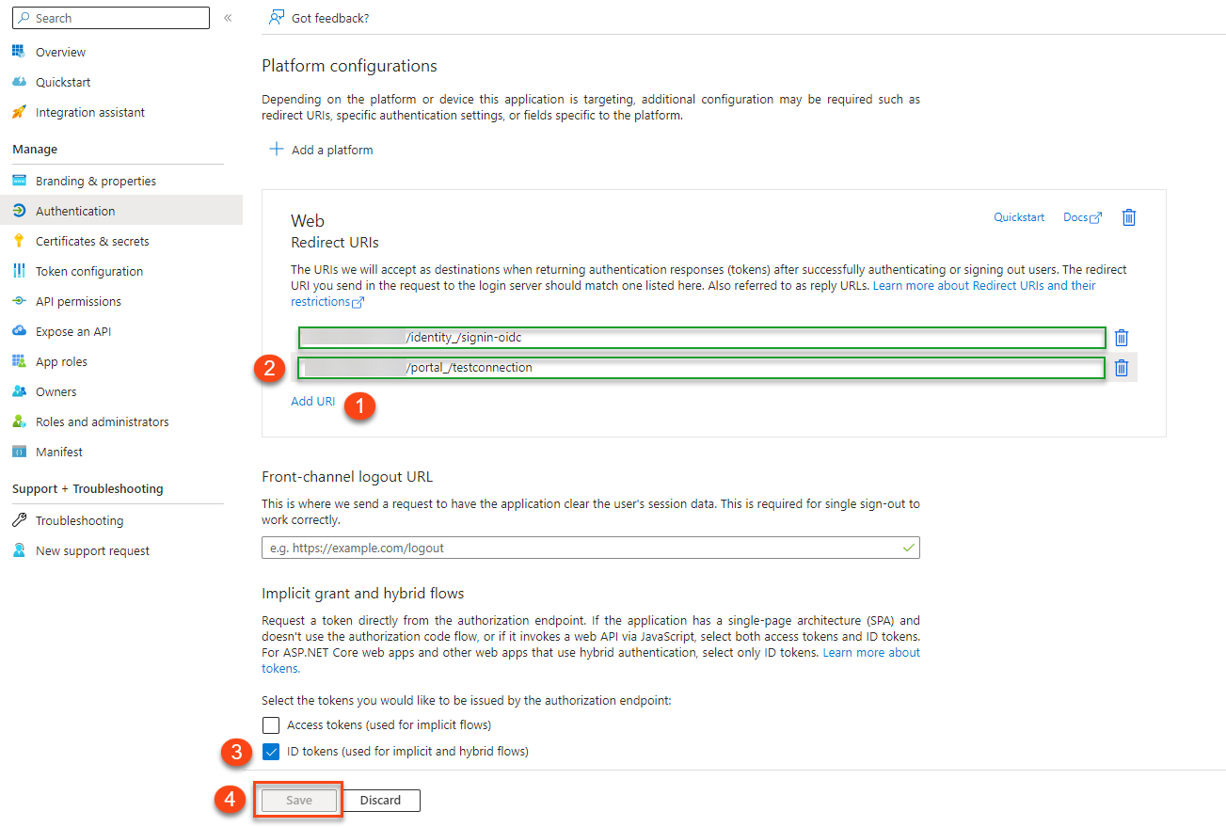1226x827 pixels.
Task: Click the Certificates & secrets key icon
Action: pos(19,241)
